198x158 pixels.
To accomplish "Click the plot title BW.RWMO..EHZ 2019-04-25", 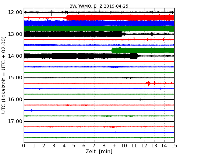I will point(99,6).
